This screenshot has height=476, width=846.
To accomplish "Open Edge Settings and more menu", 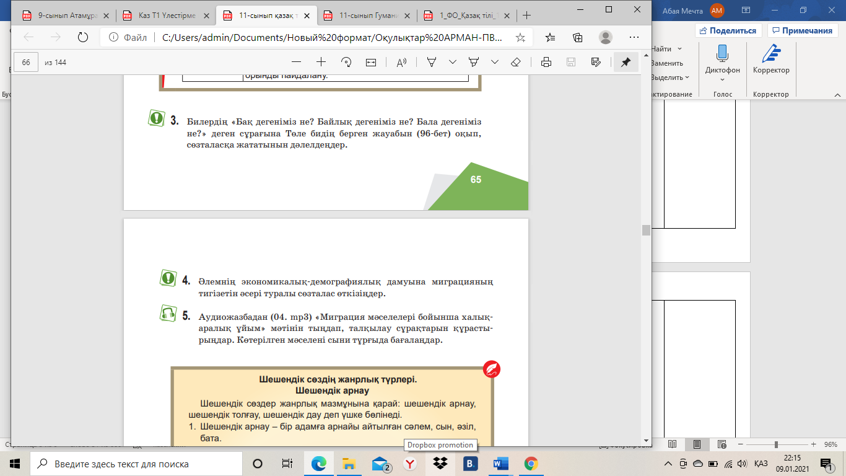I will click(634, 37).
